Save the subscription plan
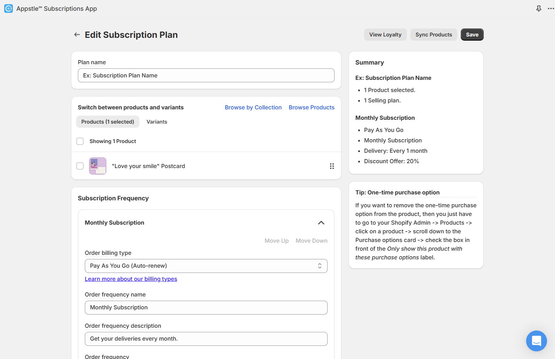 pos(472,35)
